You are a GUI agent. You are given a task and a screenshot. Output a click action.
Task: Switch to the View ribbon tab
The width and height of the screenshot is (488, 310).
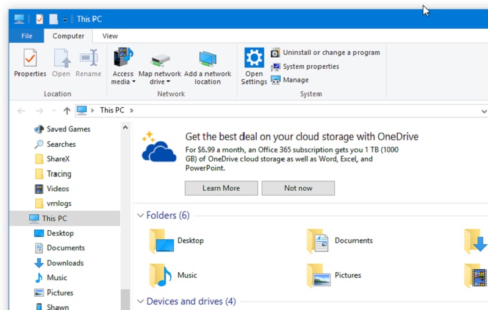(110, 36)
